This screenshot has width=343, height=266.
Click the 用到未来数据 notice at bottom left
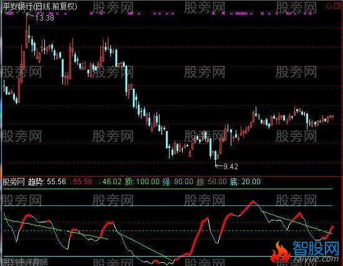(25, 262)
